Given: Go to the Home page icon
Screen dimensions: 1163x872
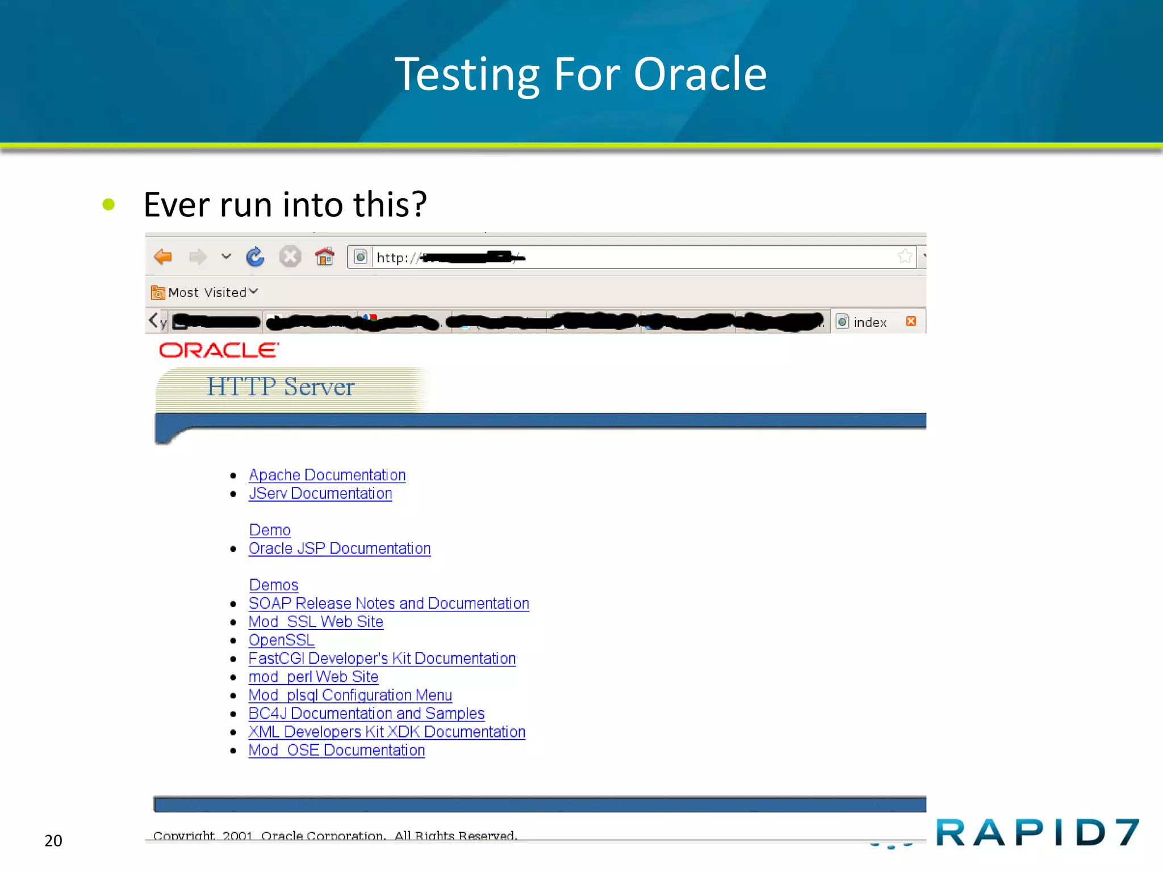Looking at the screenshot, I should 324,257.
